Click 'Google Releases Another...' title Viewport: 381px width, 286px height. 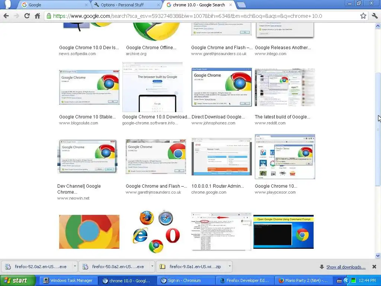pyautogui.click(x=283, y=48)
